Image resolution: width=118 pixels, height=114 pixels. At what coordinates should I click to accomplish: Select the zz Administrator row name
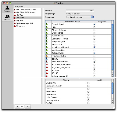pyautogui.click(x=59, y=56)
